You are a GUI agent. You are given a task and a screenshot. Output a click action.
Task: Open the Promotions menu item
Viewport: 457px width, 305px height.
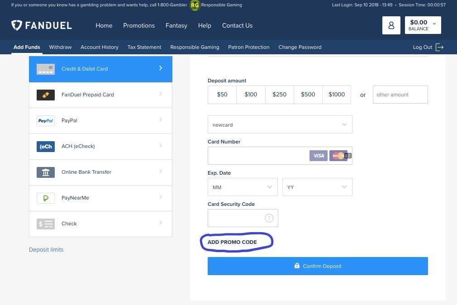[x=139, y=26]
